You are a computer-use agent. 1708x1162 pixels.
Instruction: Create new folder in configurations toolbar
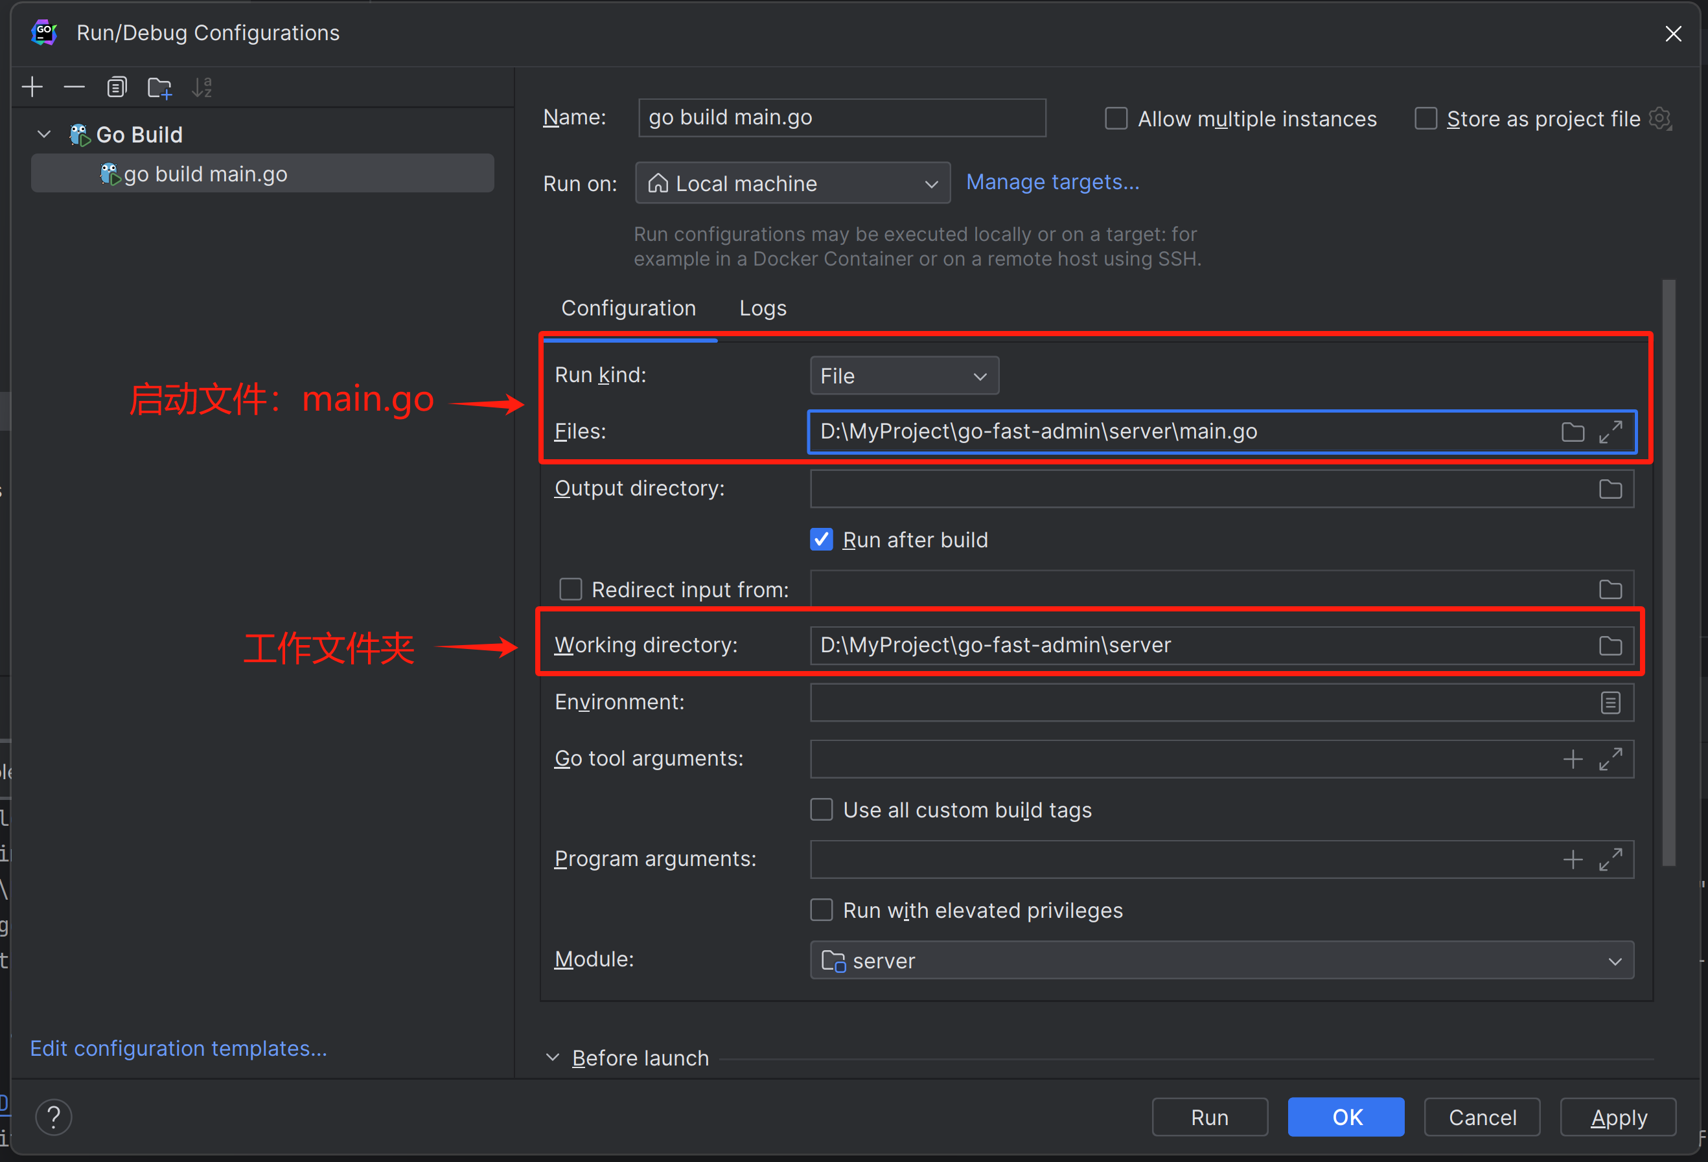[159, 88]
